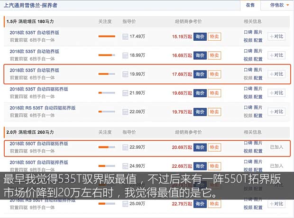The height and width of the screenshot is (218, 294).
Task: Click 询价 for the 16.69万起 row
Action: point(200,55)
